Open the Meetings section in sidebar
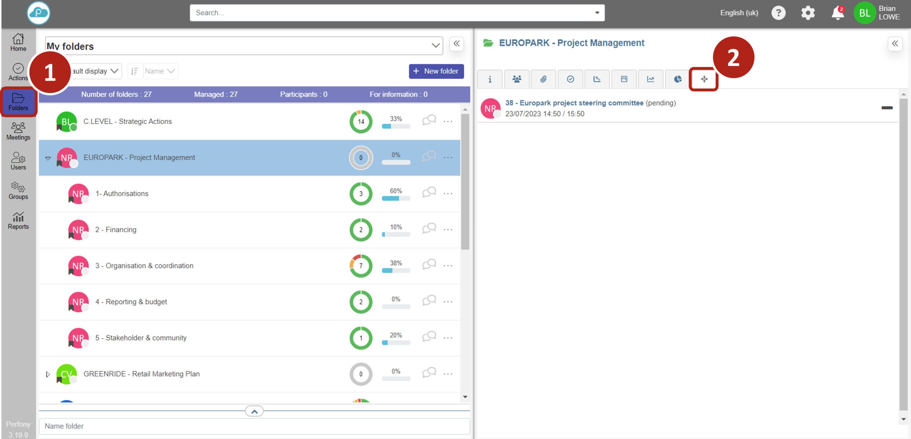 [18, 131]
